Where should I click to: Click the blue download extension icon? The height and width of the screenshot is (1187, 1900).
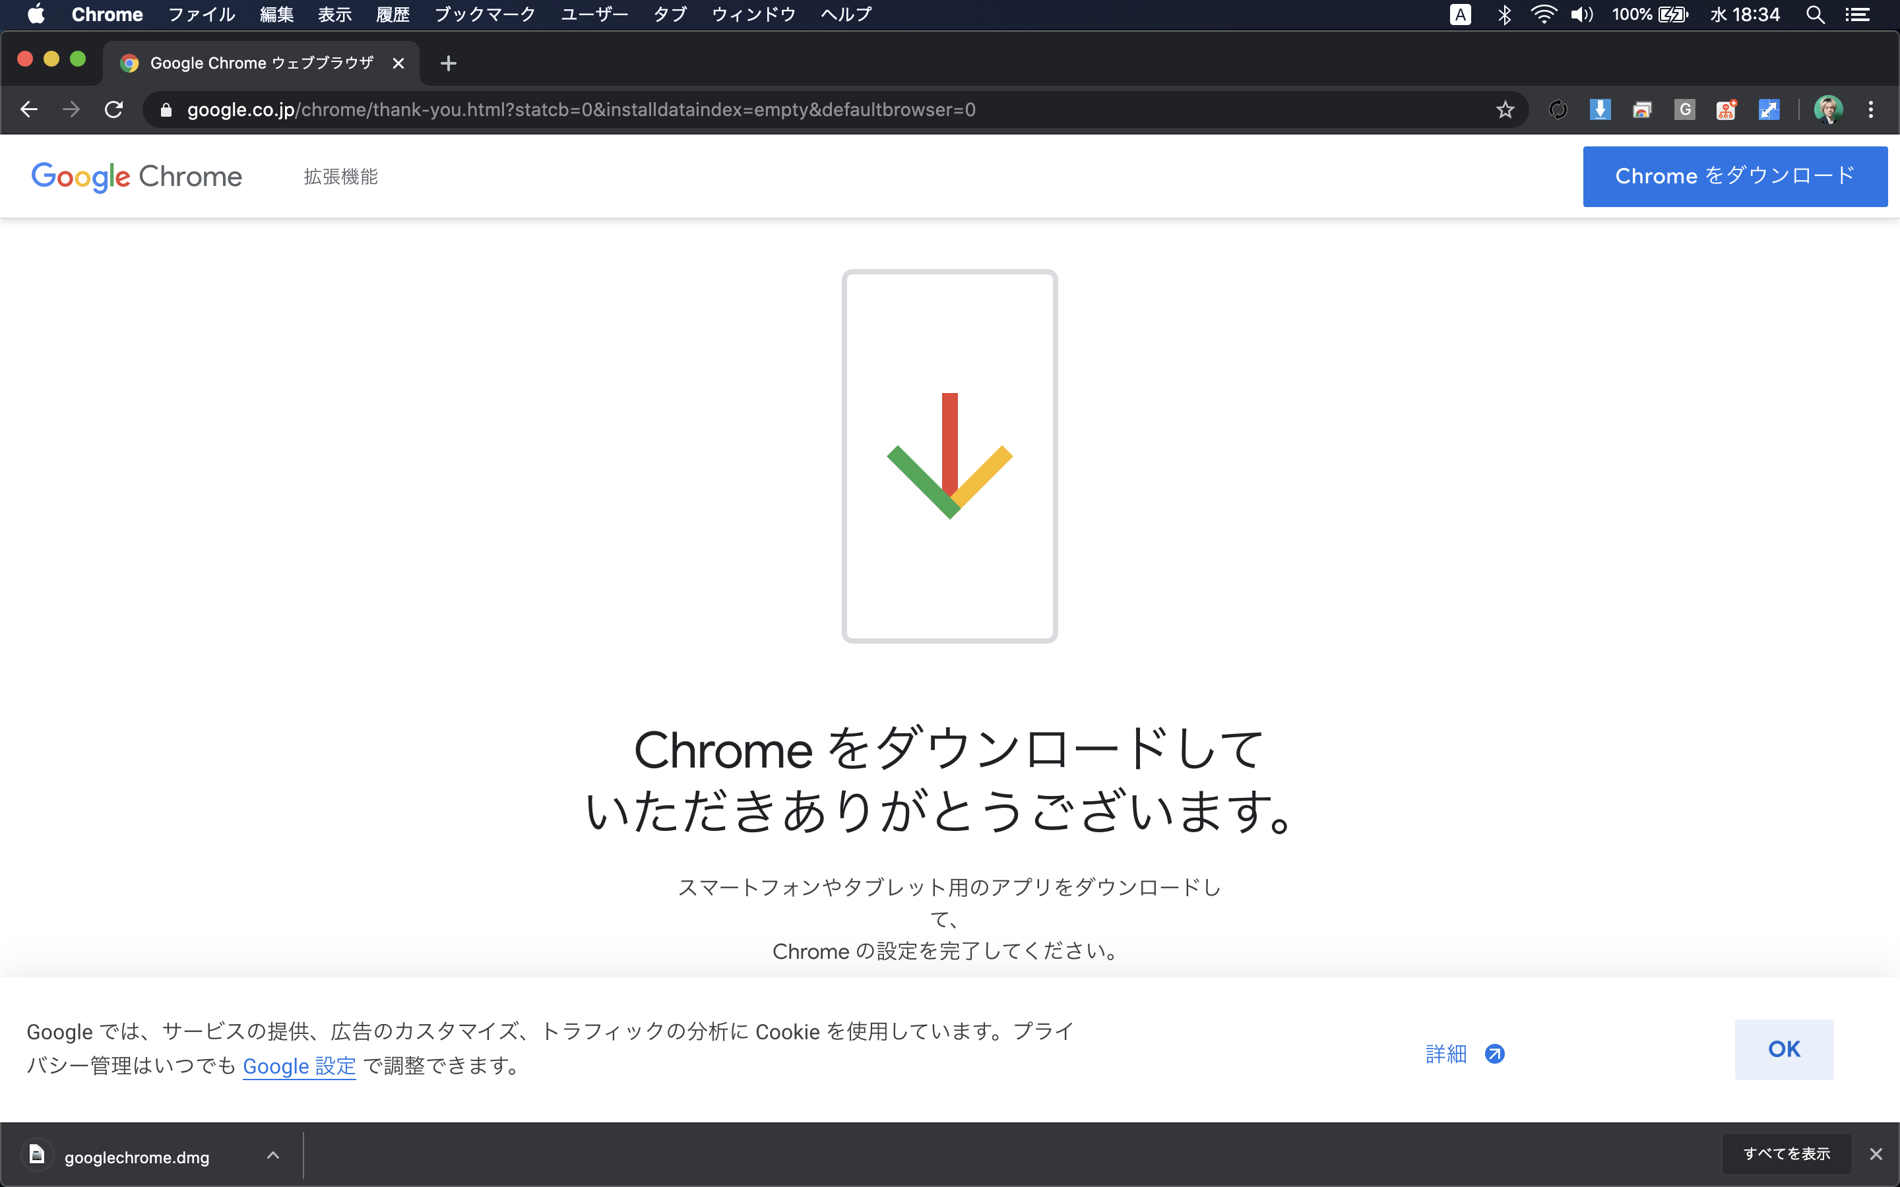[x=1600, y=110]
